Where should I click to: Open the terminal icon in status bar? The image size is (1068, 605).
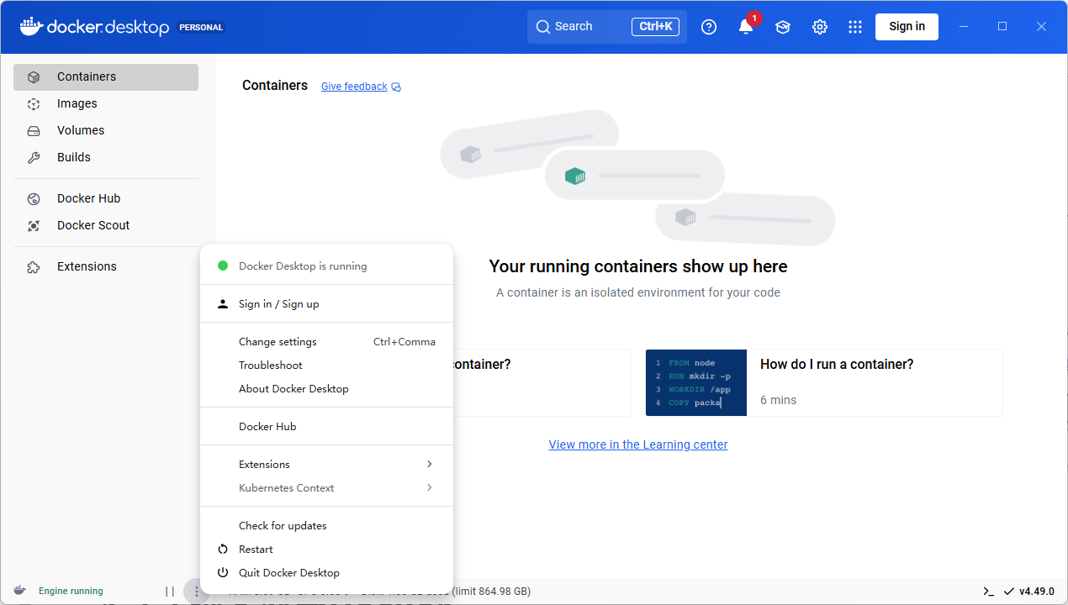pos(989,592)
